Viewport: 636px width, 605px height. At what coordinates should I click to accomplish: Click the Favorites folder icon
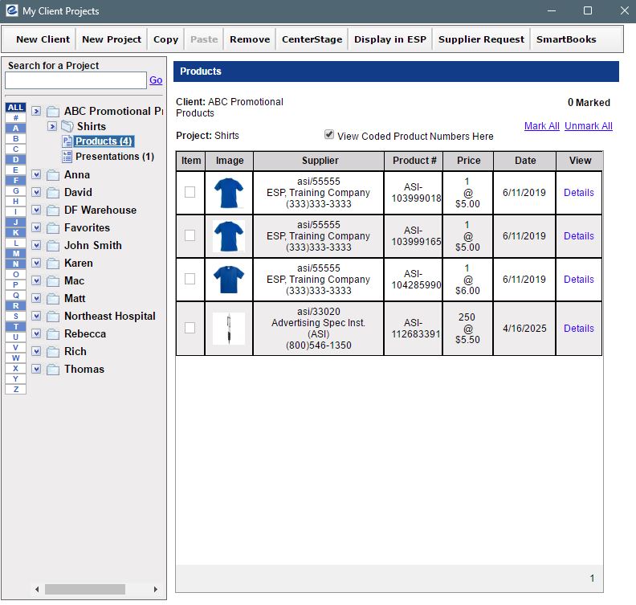(53, 228)
